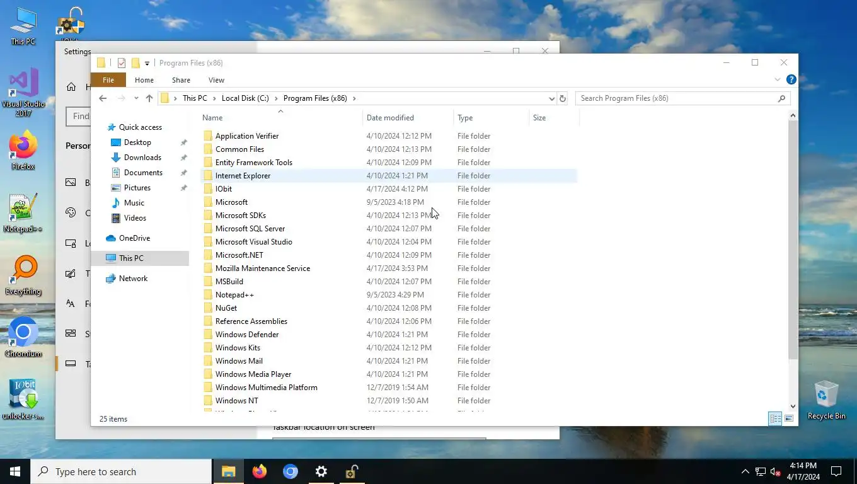Open Chromium desktop shortcut
Screen dimensions: 857x484
click(x=23, y=337)
